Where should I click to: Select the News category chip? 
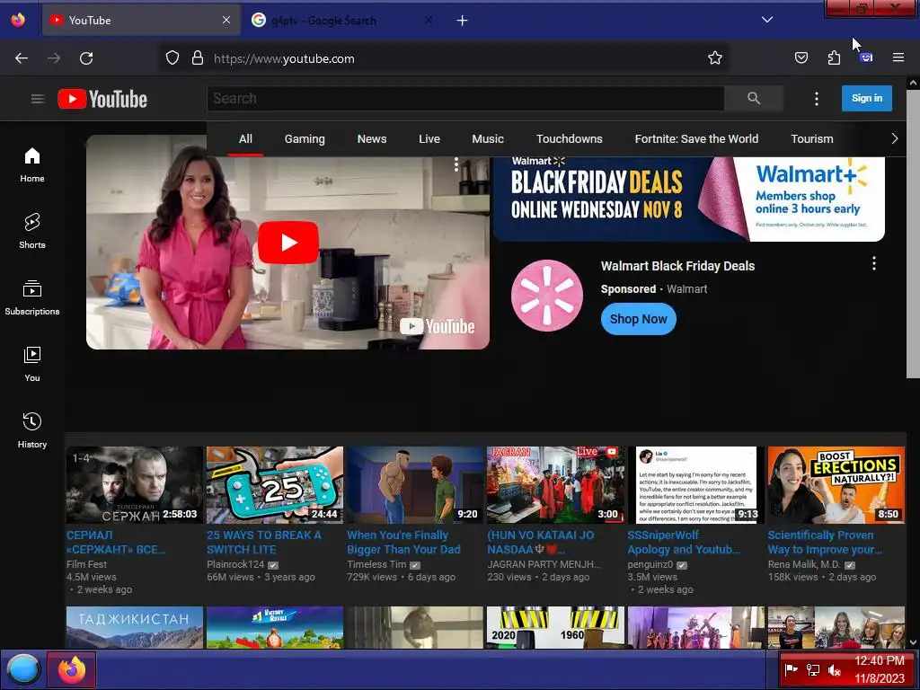pyautogui.click(x=372, y=139)
